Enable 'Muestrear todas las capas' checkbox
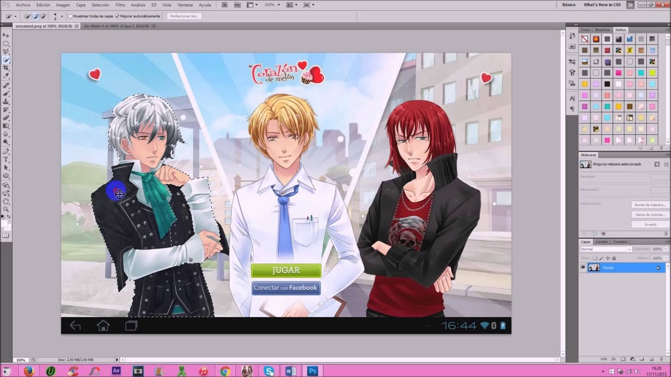The image size is (671, 377). click(x=70, y=16)
